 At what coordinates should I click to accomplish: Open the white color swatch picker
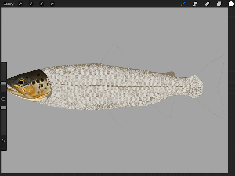click(x=231, y=4)
